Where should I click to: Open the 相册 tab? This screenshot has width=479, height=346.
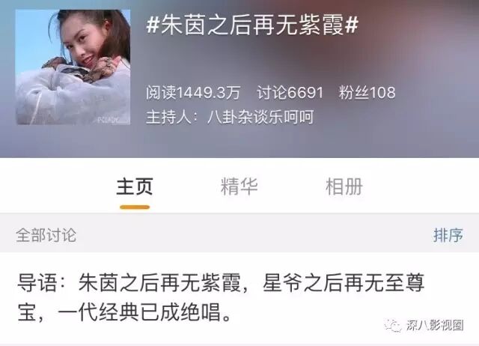pos(344,186)
